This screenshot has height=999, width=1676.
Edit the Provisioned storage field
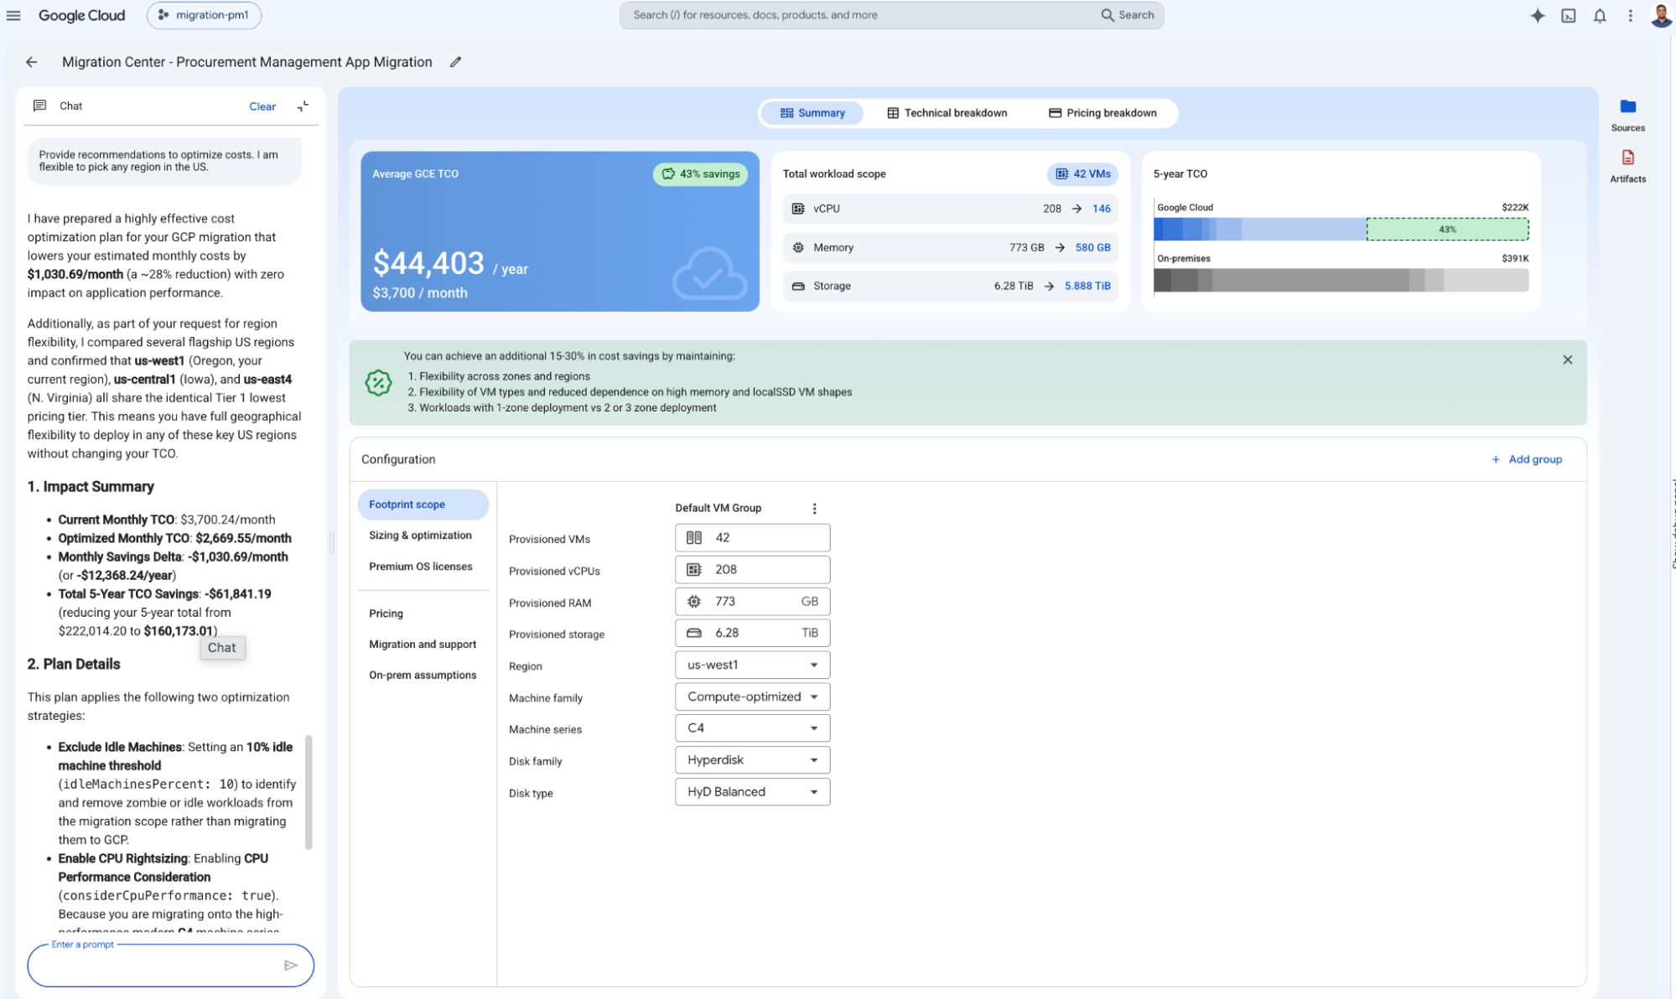pyautogui.click(x=752, y=634)
